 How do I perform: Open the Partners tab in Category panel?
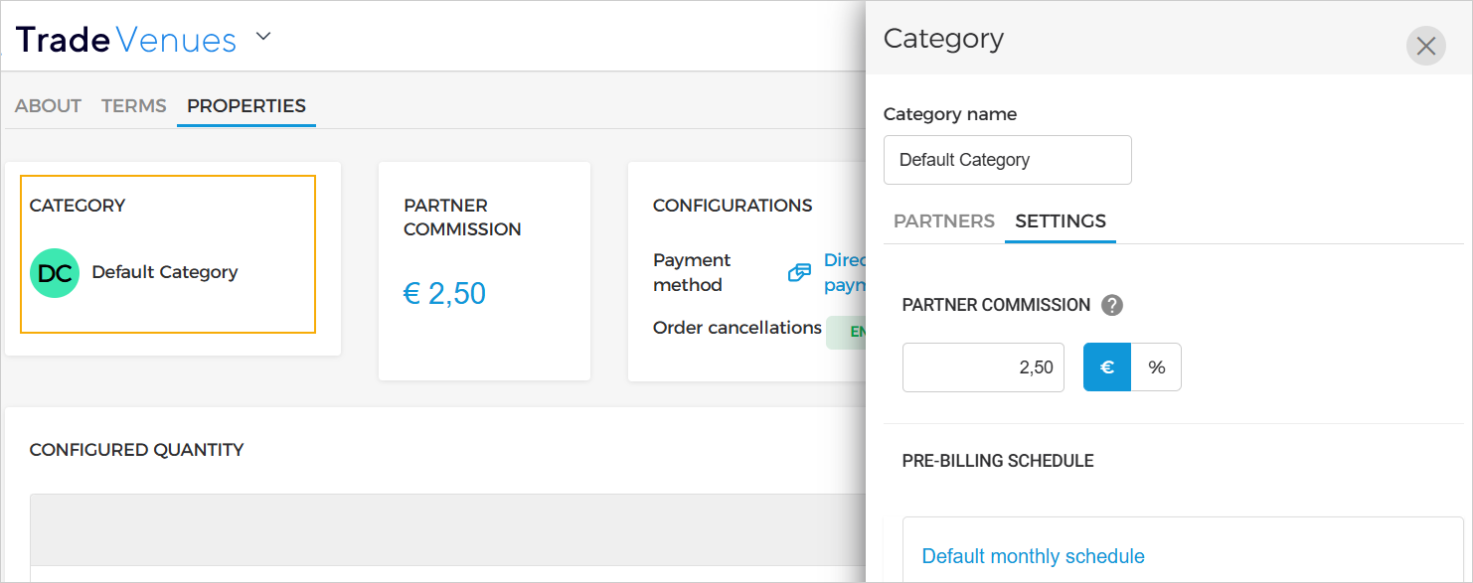tap(943, 221)
